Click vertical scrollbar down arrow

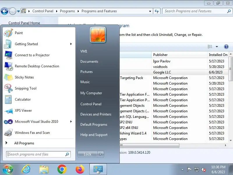click(231, 140)
